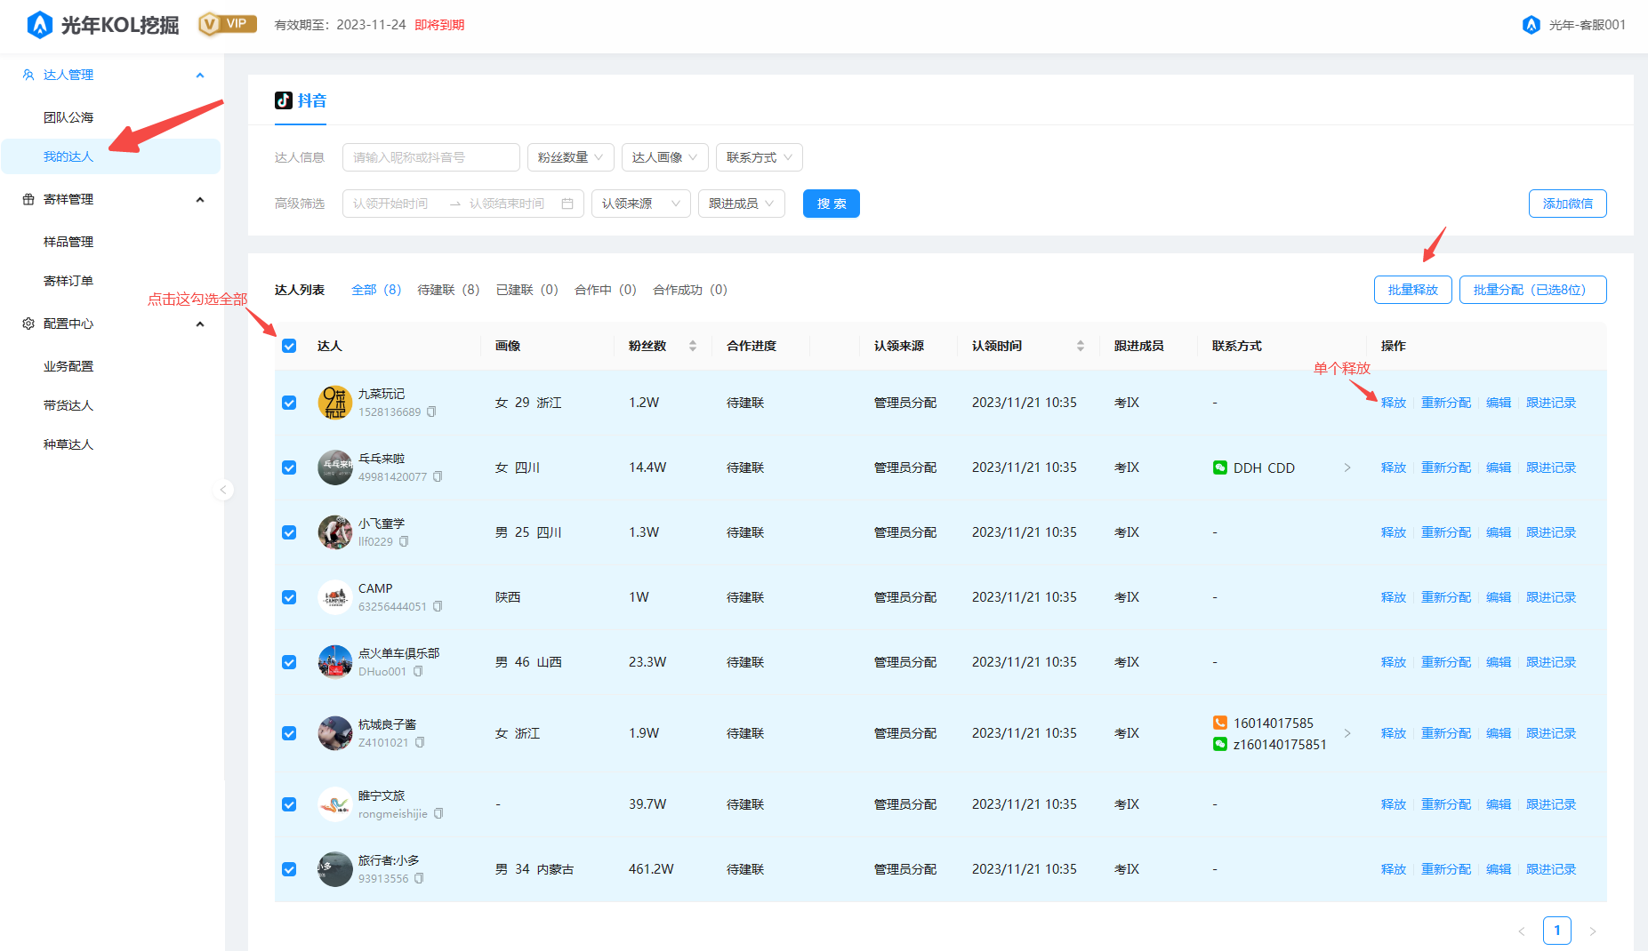The width and height of the screenshot is (1648, 951).
Task: Sort by claim time column arrows
Action: coord(1081,346)
